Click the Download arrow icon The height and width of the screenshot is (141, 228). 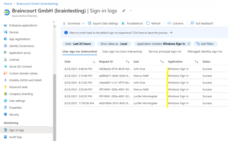point(64,23)
